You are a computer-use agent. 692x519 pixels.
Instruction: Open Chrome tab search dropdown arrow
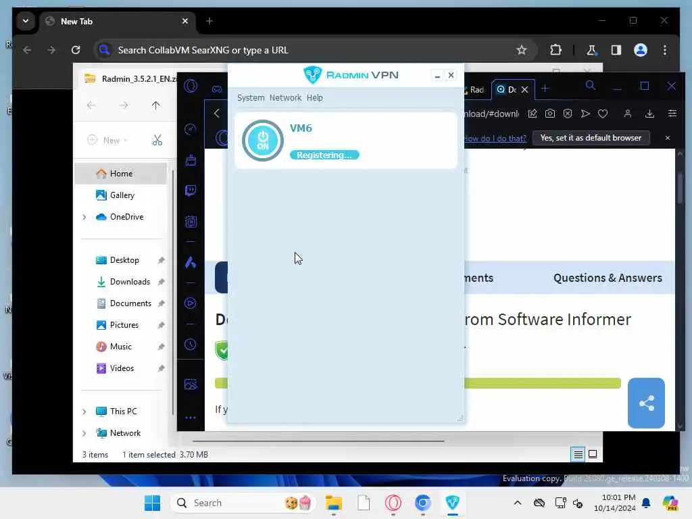point(26,21)
